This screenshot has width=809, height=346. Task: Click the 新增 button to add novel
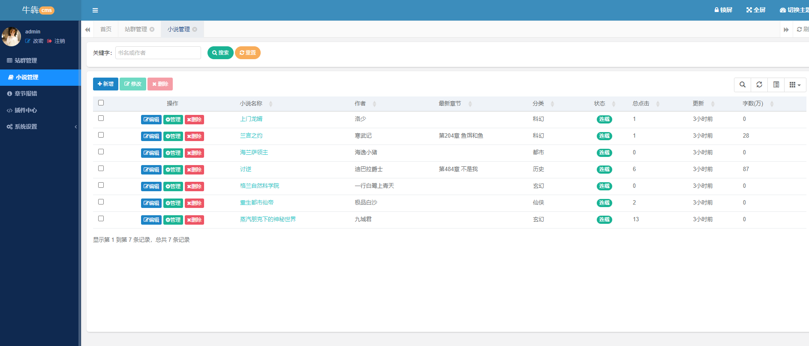tap(105, 84)
